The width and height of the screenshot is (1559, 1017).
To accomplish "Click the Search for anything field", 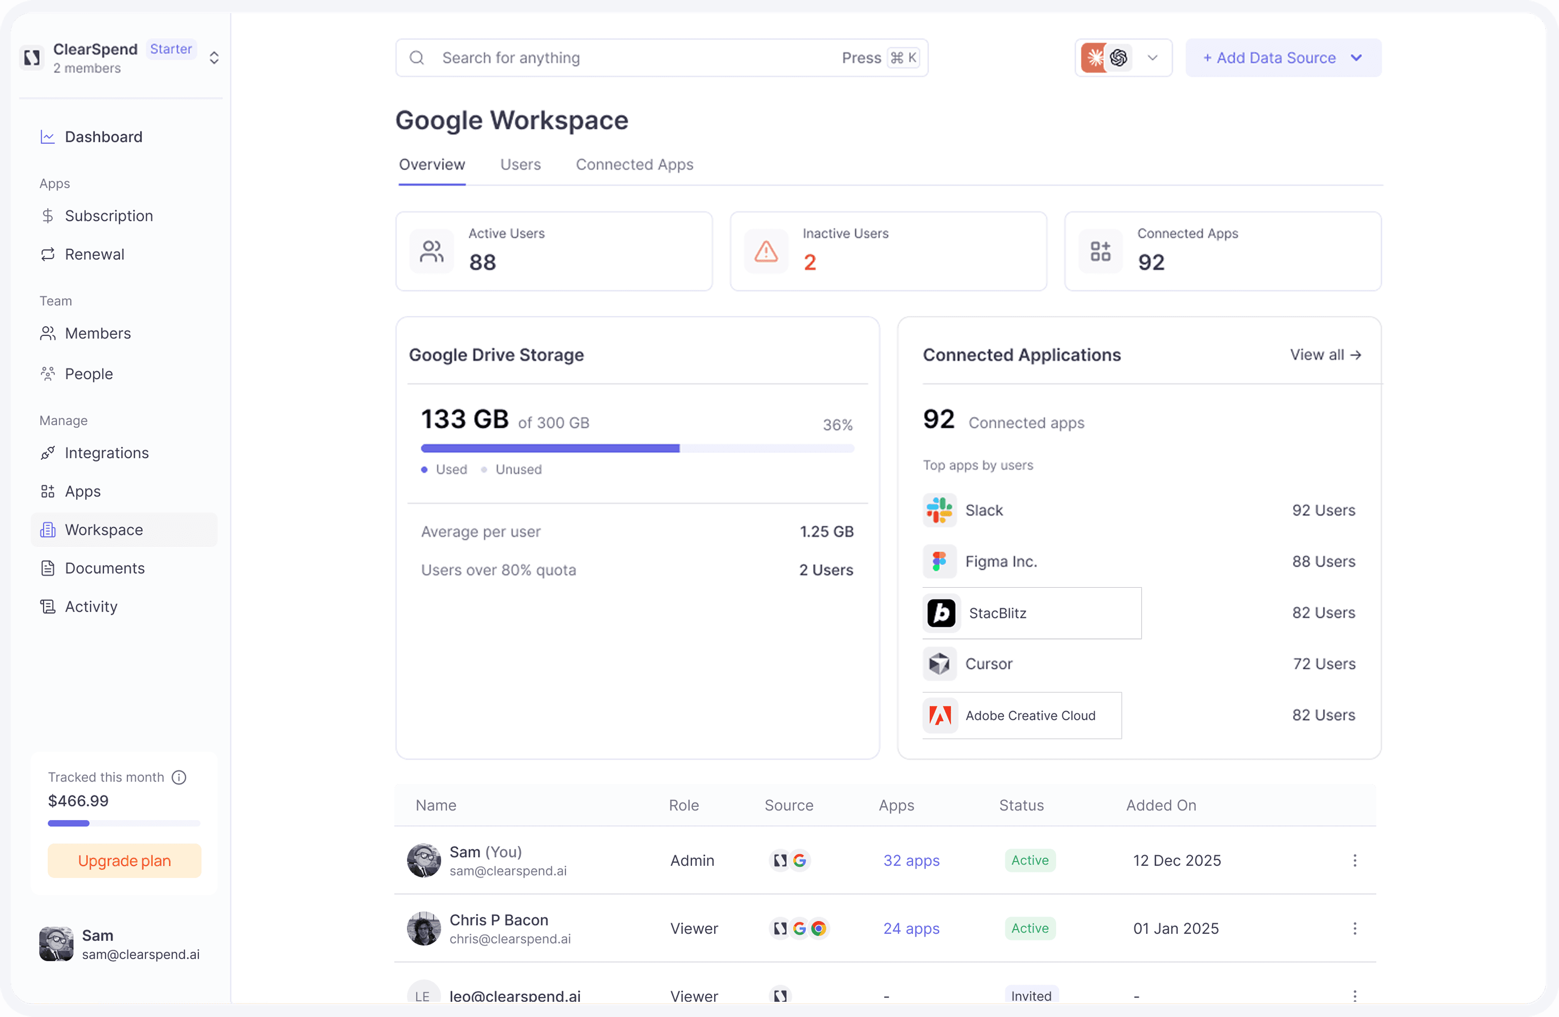I will pos(662,58).
